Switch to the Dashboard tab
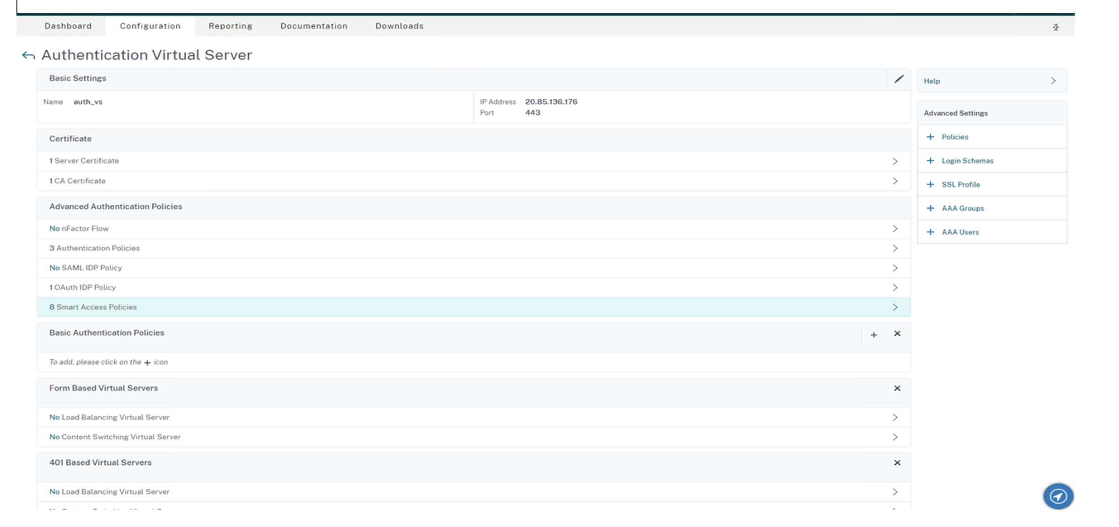 (68, 26)
